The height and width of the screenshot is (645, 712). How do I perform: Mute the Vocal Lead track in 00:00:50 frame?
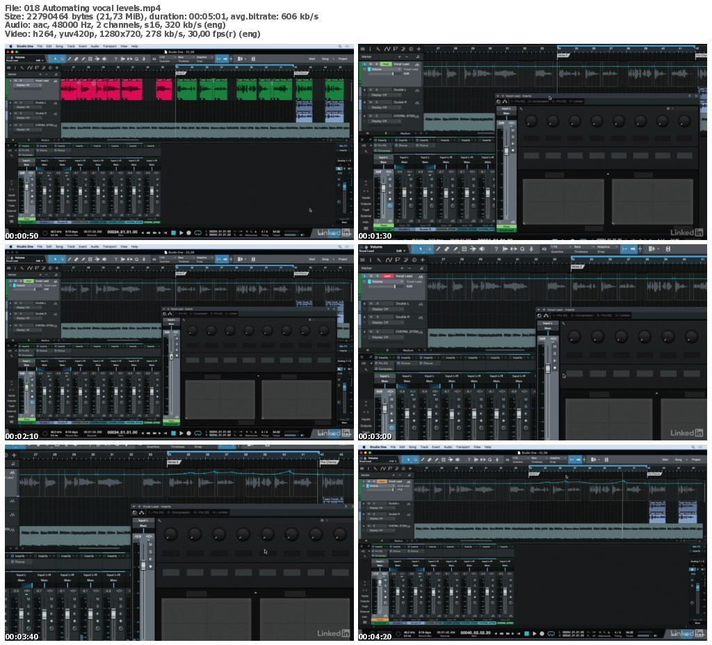point(15,81)
